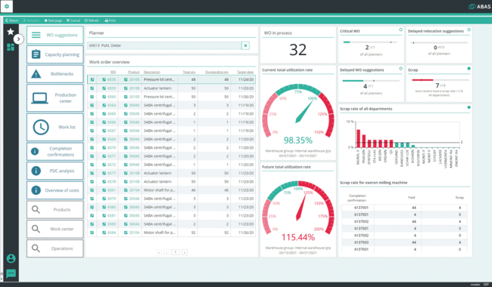The image size is (492, 287).
Task: Expand sidebar with the round chevron button
Action: tap(18, 39)
